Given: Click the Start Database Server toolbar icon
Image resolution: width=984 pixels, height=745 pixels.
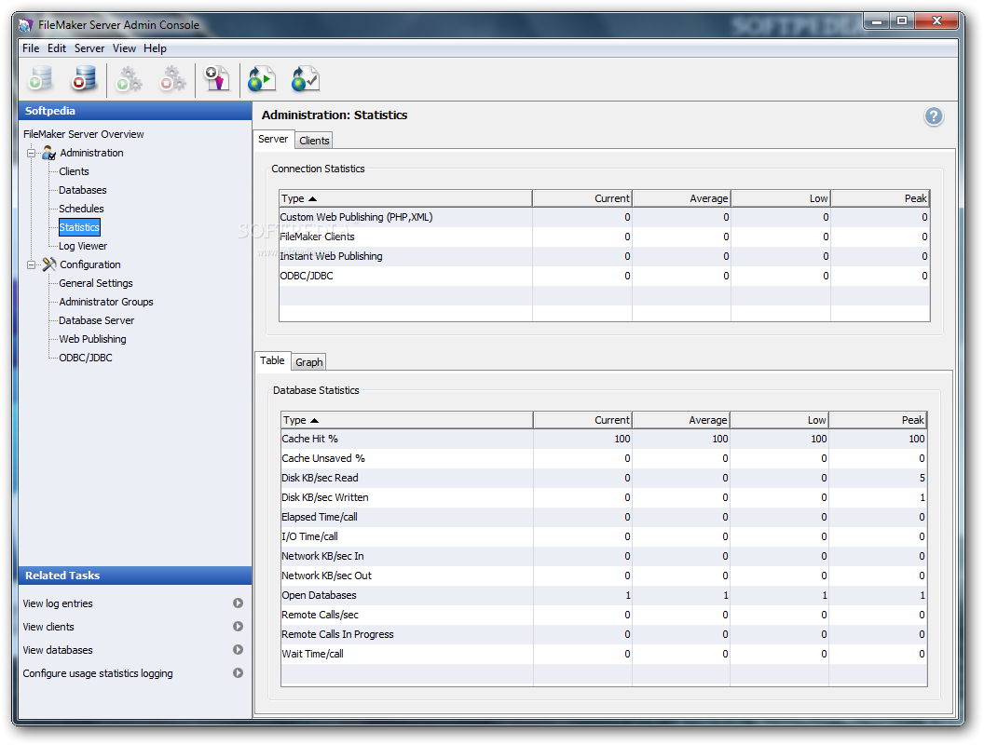Looking at the screenshot, I should [41, 80].
